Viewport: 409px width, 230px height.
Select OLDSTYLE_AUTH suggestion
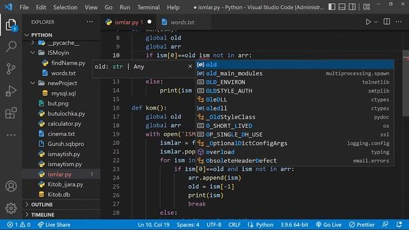[x=295, y=91]
